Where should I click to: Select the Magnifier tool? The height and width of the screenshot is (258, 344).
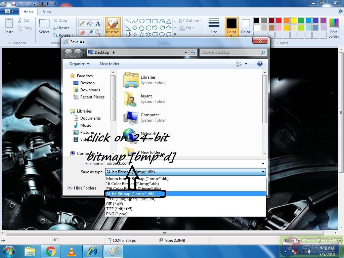click(x=98, y=33)
